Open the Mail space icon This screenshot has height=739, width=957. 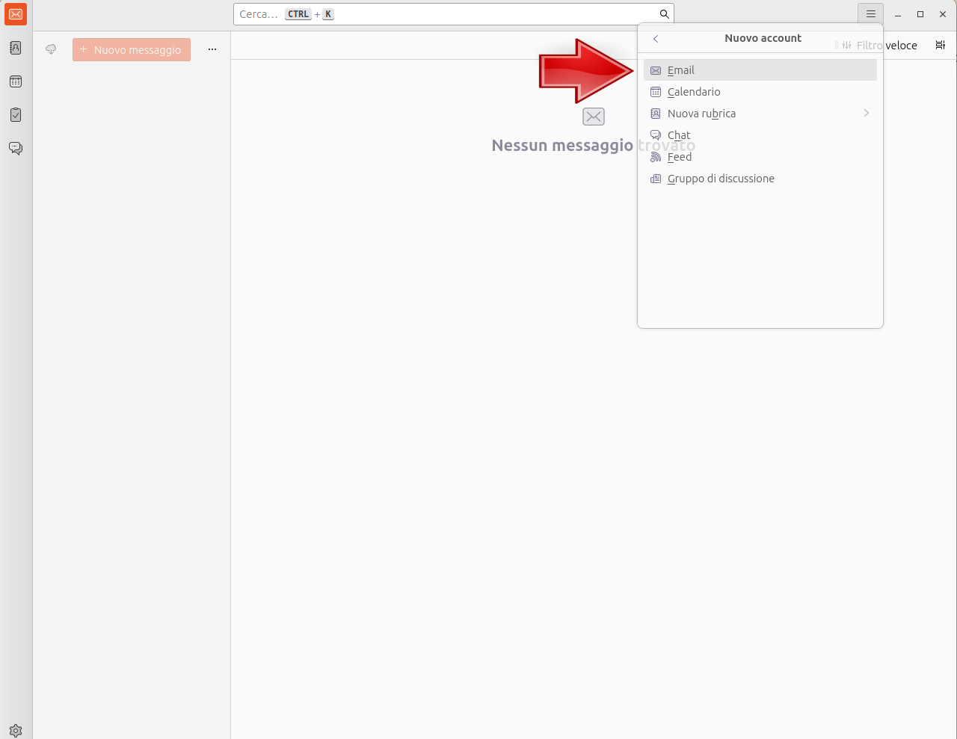(x=16, y=14)
